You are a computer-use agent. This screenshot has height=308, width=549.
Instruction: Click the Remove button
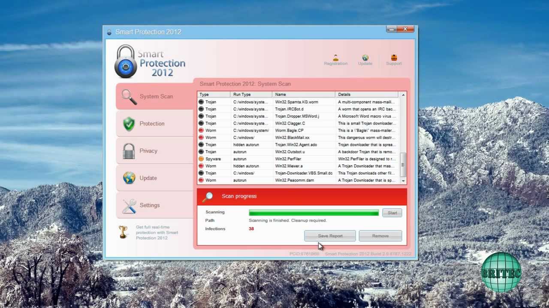(380, 236)
